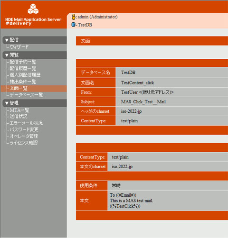Image resolution: width=228 pixels, height=238 pixels.
Task: Click the MAS_Click_Test__Mail subject value
Action: pos(143,101)
